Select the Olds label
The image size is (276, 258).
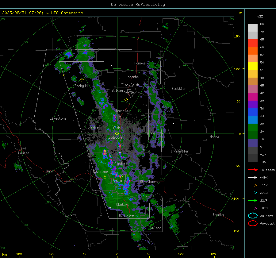[117, 128]
